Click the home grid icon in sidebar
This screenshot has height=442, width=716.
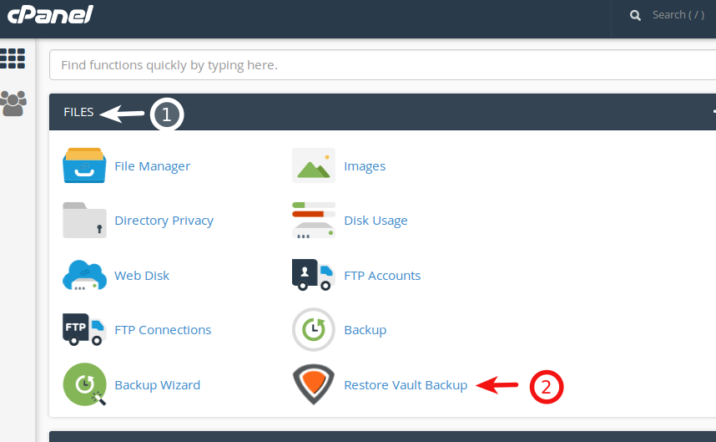(13, 58)
